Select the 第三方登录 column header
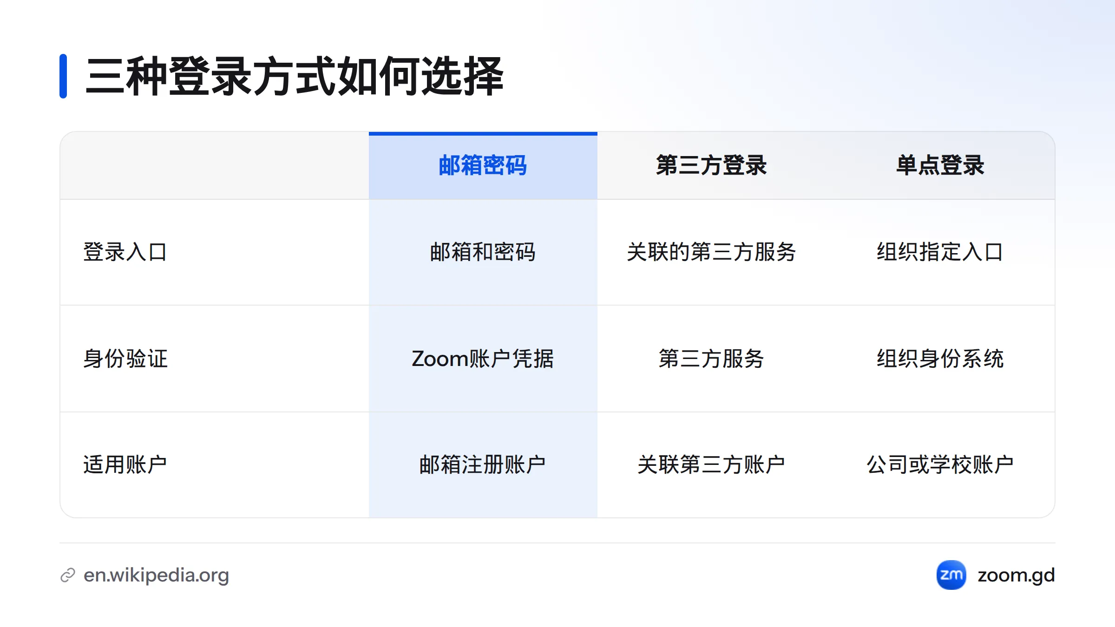Viewport: 1115px width, 627px height. point(711,165)
